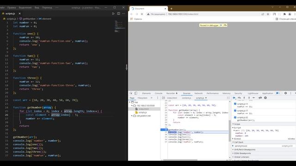Click step over icon in Paused overlay

click(225, 25)
